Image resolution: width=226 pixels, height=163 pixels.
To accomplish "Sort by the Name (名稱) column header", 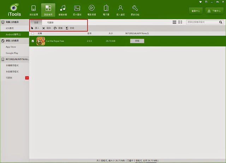I will (40, 33).
